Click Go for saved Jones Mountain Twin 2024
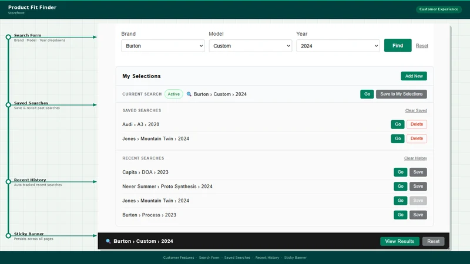This screenshot has width=470, height=264. point(398,138)
